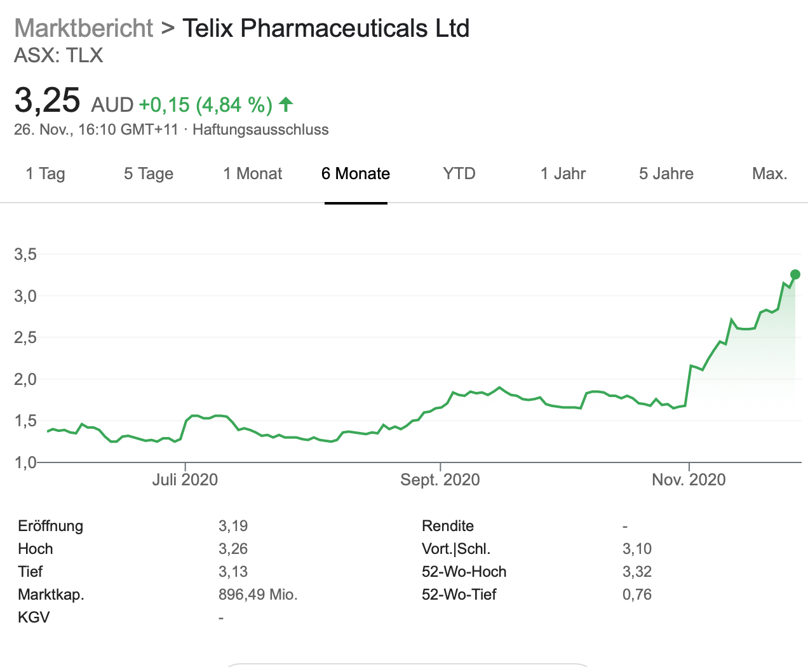Open the 1 Monat chart view
The image size is (808, 667).
[252, 173]
